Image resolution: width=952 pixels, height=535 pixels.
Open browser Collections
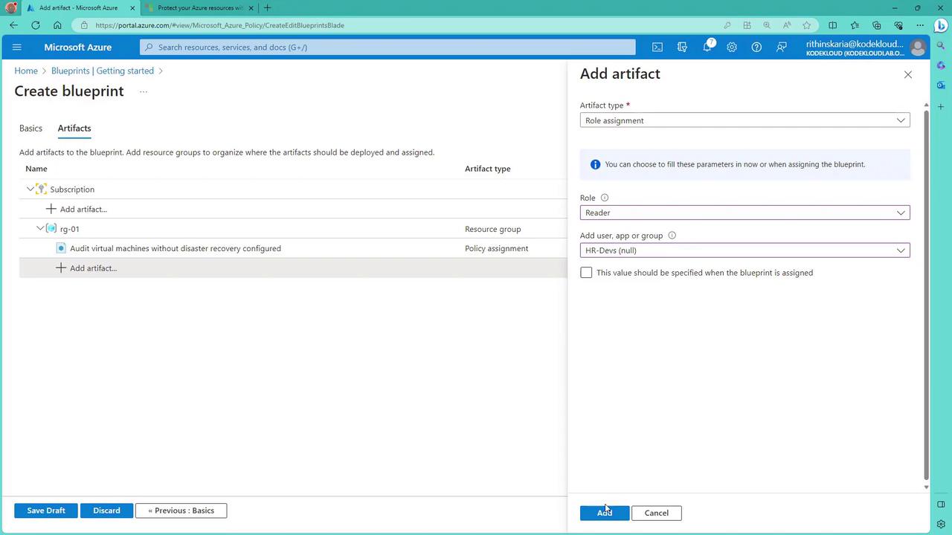[876, 25]
